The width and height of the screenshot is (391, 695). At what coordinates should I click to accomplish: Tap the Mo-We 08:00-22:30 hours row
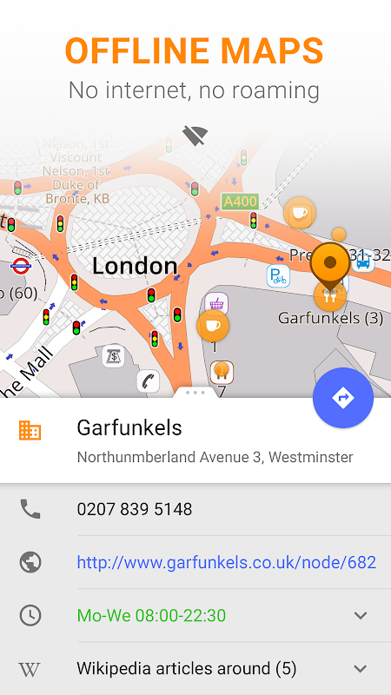[195, 615]
